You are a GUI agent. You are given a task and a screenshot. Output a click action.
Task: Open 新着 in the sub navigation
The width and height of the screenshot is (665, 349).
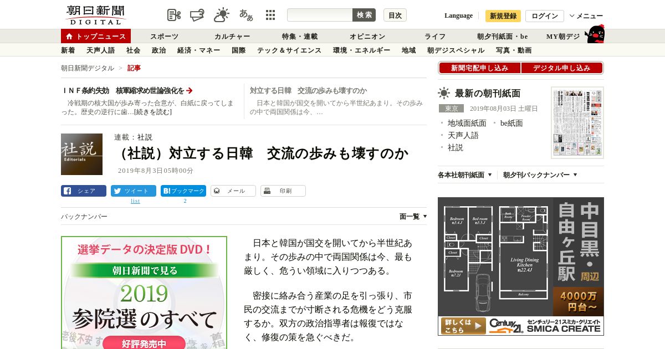point(68,50)
